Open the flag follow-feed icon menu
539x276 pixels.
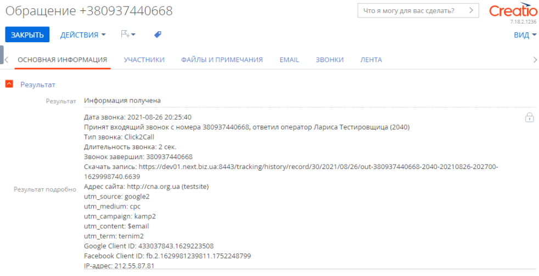(128, 35)
